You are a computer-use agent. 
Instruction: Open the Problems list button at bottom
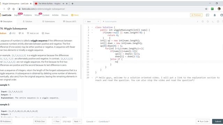6,122
